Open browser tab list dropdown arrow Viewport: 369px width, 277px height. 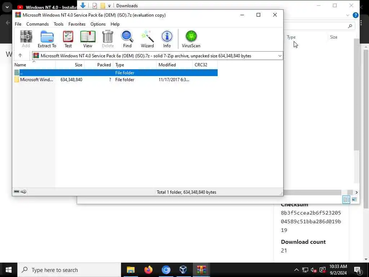7,7
